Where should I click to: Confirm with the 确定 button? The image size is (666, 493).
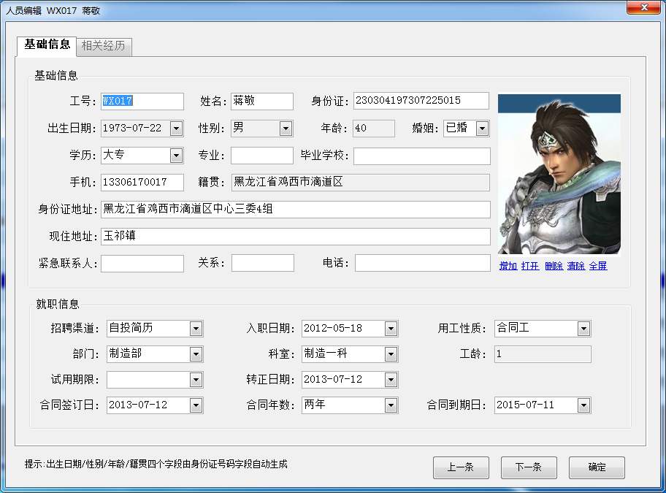[597, 467]
